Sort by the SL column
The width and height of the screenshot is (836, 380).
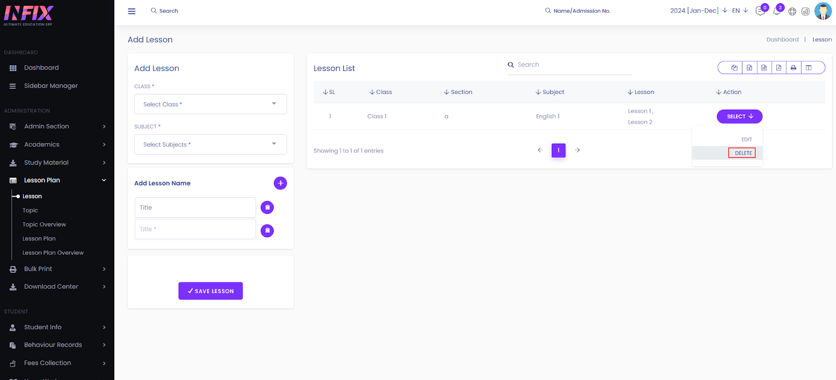(x=329, y=92)
